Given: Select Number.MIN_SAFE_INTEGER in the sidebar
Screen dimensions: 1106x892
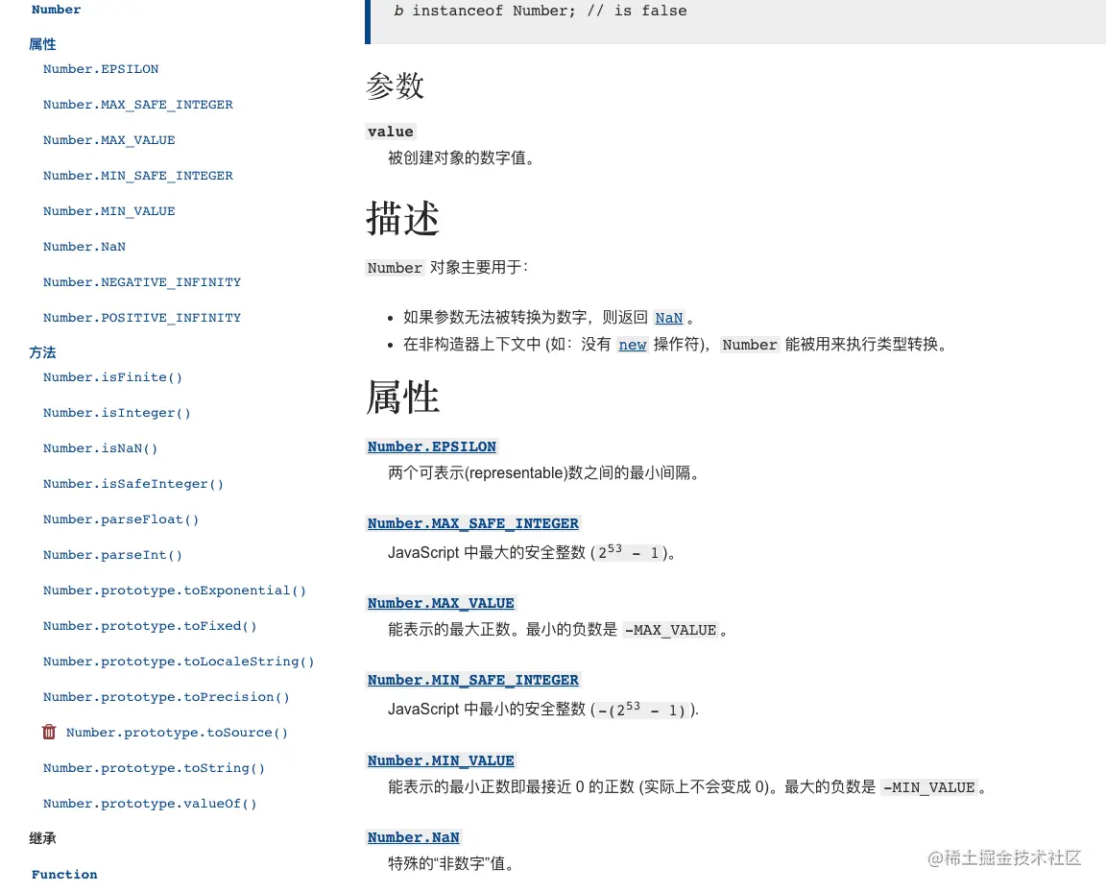Looking at the screenshot, I should [137, 176].
